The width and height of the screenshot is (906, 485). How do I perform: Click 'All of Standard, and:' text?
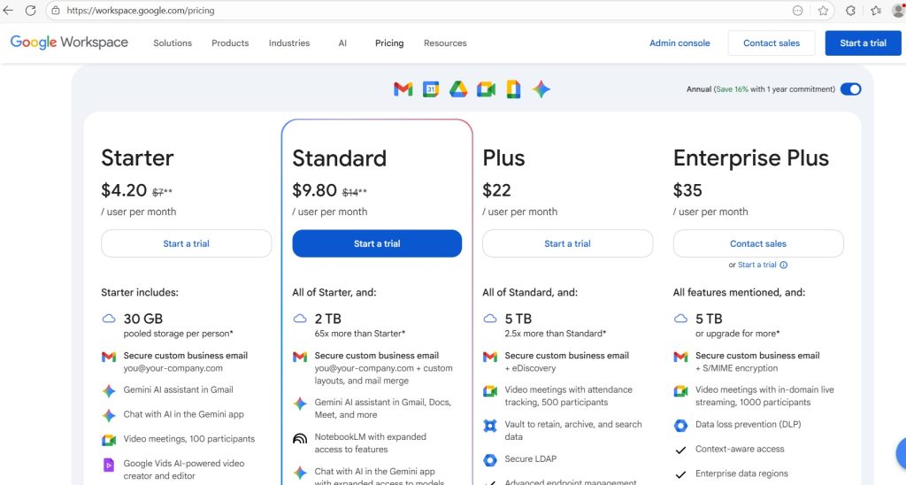point(530,292)
